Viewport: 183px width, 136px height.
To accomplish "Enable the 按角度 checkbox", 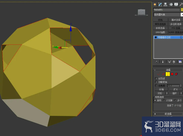I will (156, 86).
